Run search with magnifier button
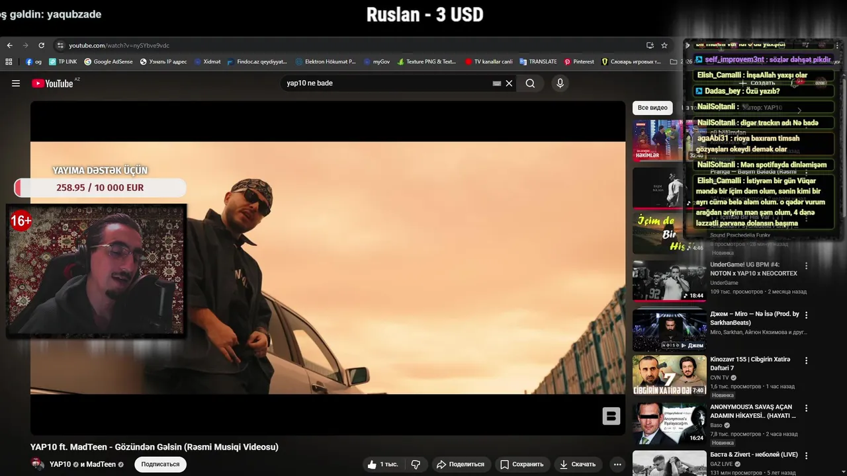The width and height of the screenshot is (847, 476). pos(530,83)
